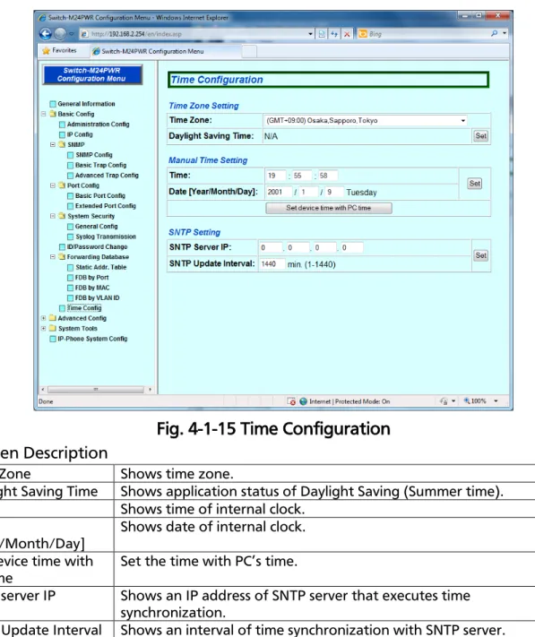
Task: Collapse the Port Config folder
Action: click(x=52, y=185)
